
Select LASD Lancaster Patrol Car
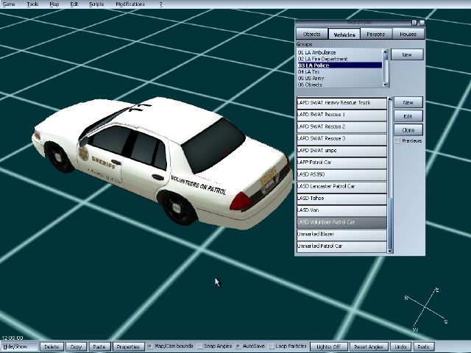pos(341,186)
